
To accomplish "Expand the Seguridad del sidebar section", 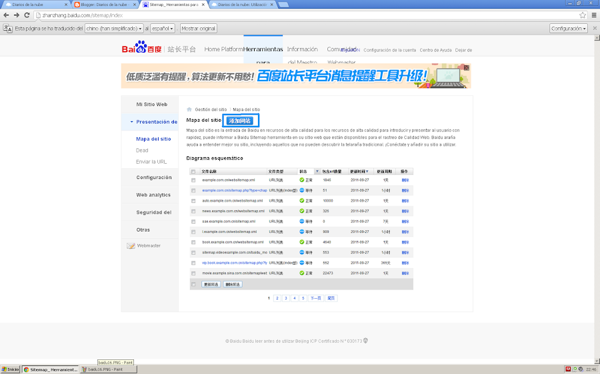I will (x=150, y=212).
